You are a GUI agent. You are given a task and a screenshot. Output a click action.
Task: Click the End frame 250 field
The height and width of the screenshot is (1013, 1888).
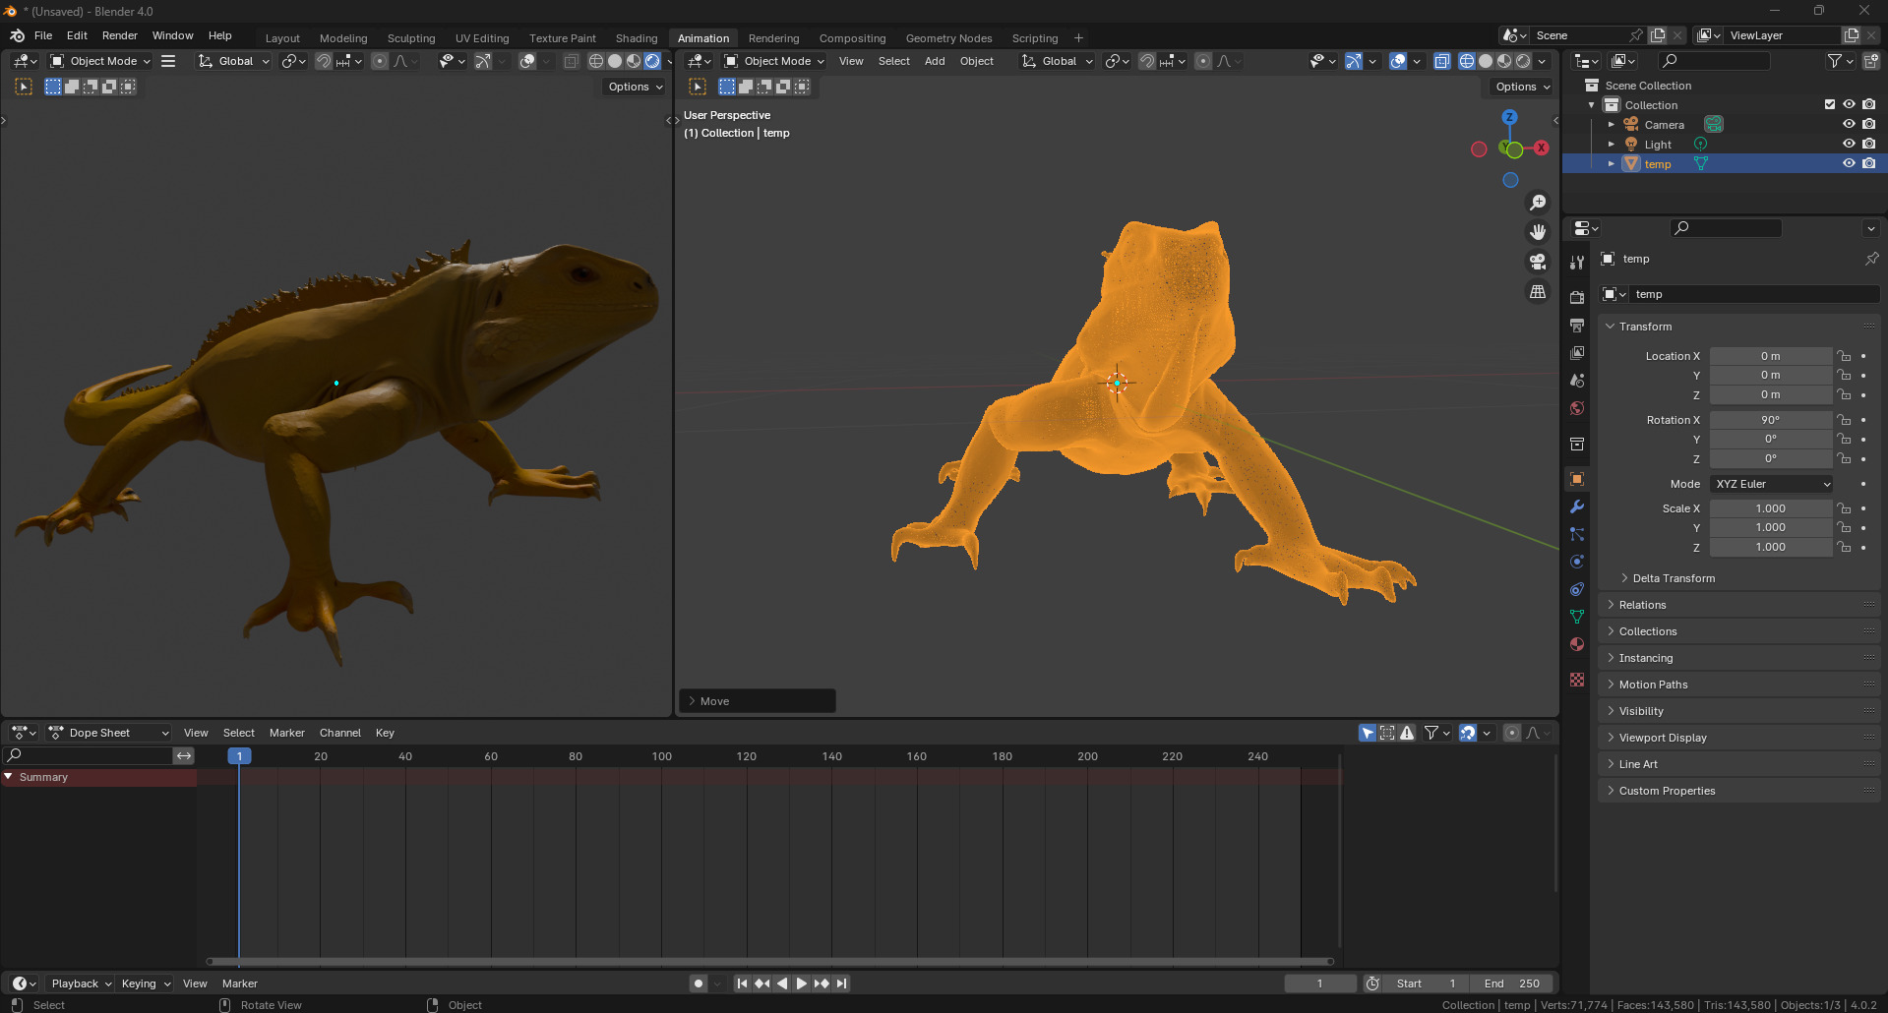1511,983
